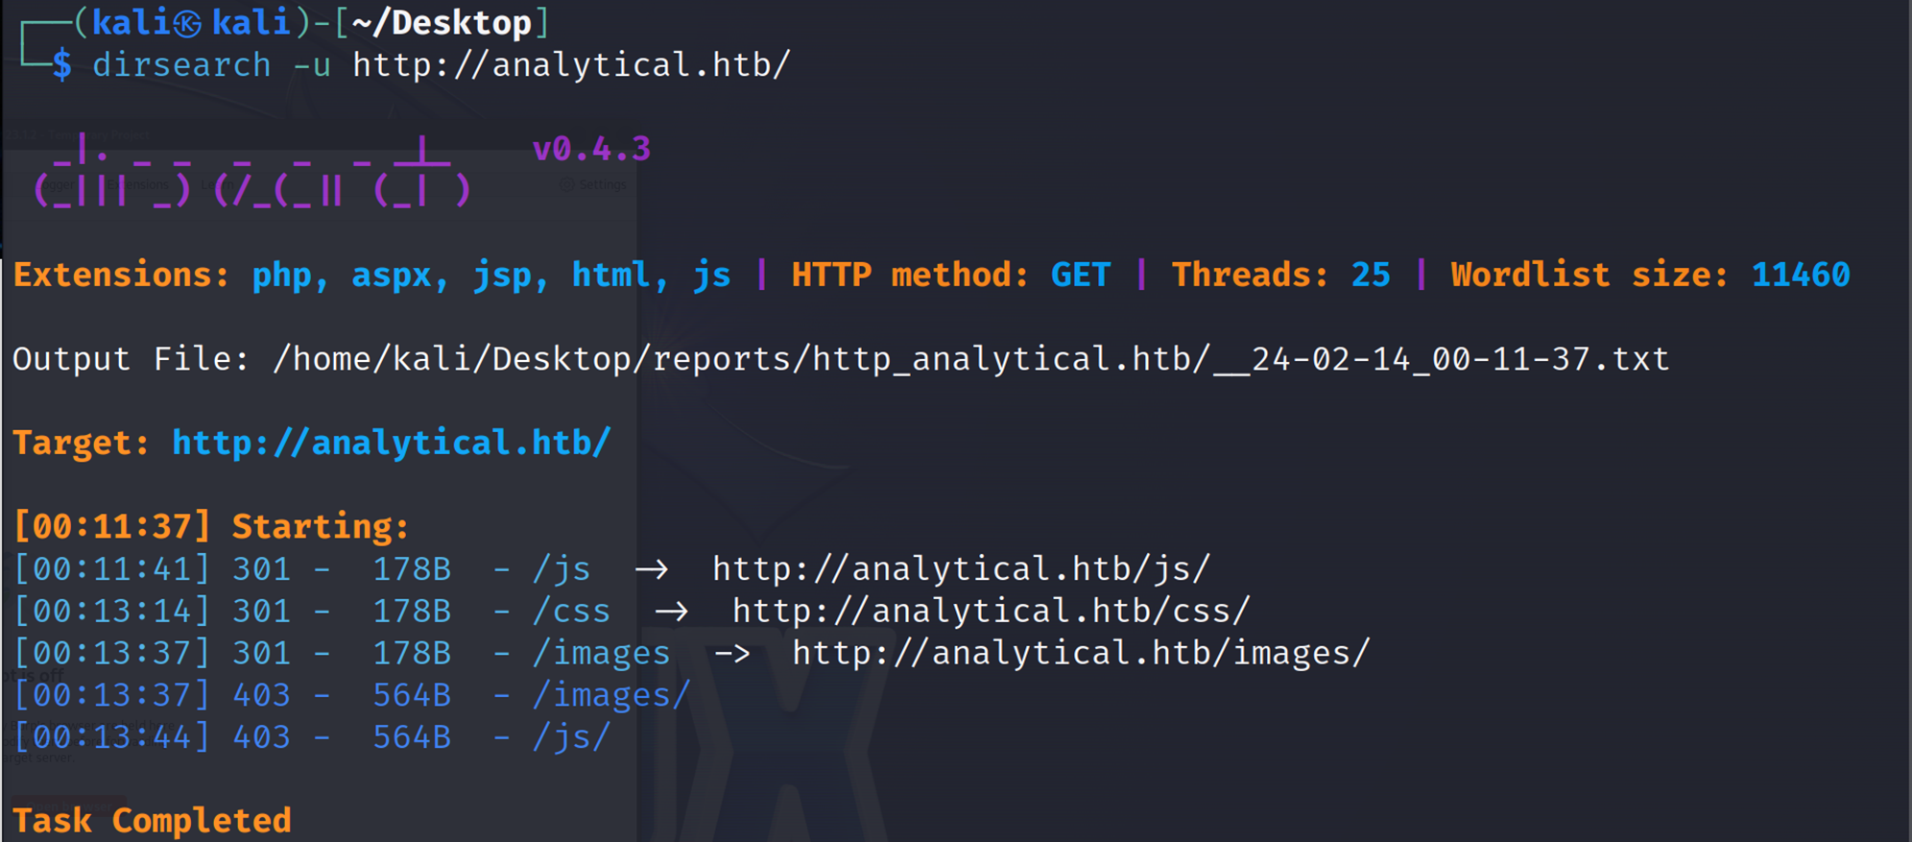The image size is (1912, 842).
Task: Click the /js path in the 00:11:41 row
Action: click(562, 569)
